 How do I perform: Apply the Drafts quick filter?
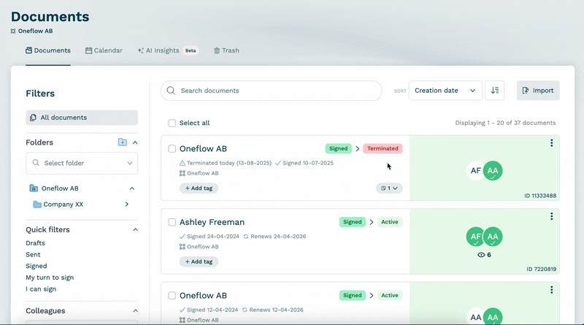click(35, 243)
